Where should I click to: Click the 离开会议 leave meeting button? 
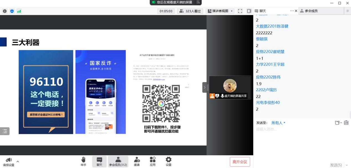pos(240,162)
